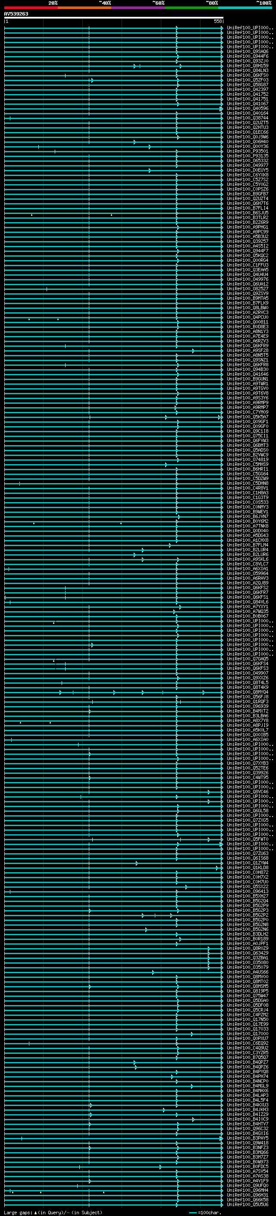The width and height of the screenshot is (276, 1216).
Task: Select label UniRef100_P93135
Action: (x=247, y=156)
